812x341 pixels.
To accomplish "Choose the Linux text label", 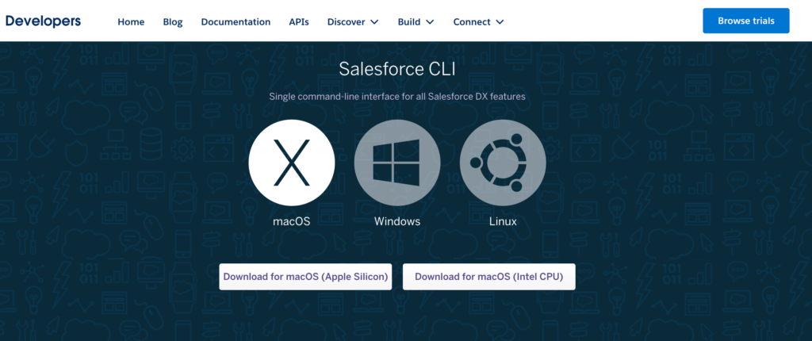I will (x=503, y=221).
